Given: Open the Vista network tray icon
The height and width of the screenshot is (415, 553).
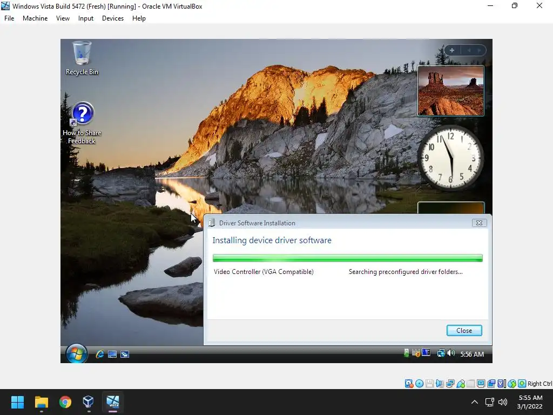Looking at the screenshot, I should click(441, 353).
